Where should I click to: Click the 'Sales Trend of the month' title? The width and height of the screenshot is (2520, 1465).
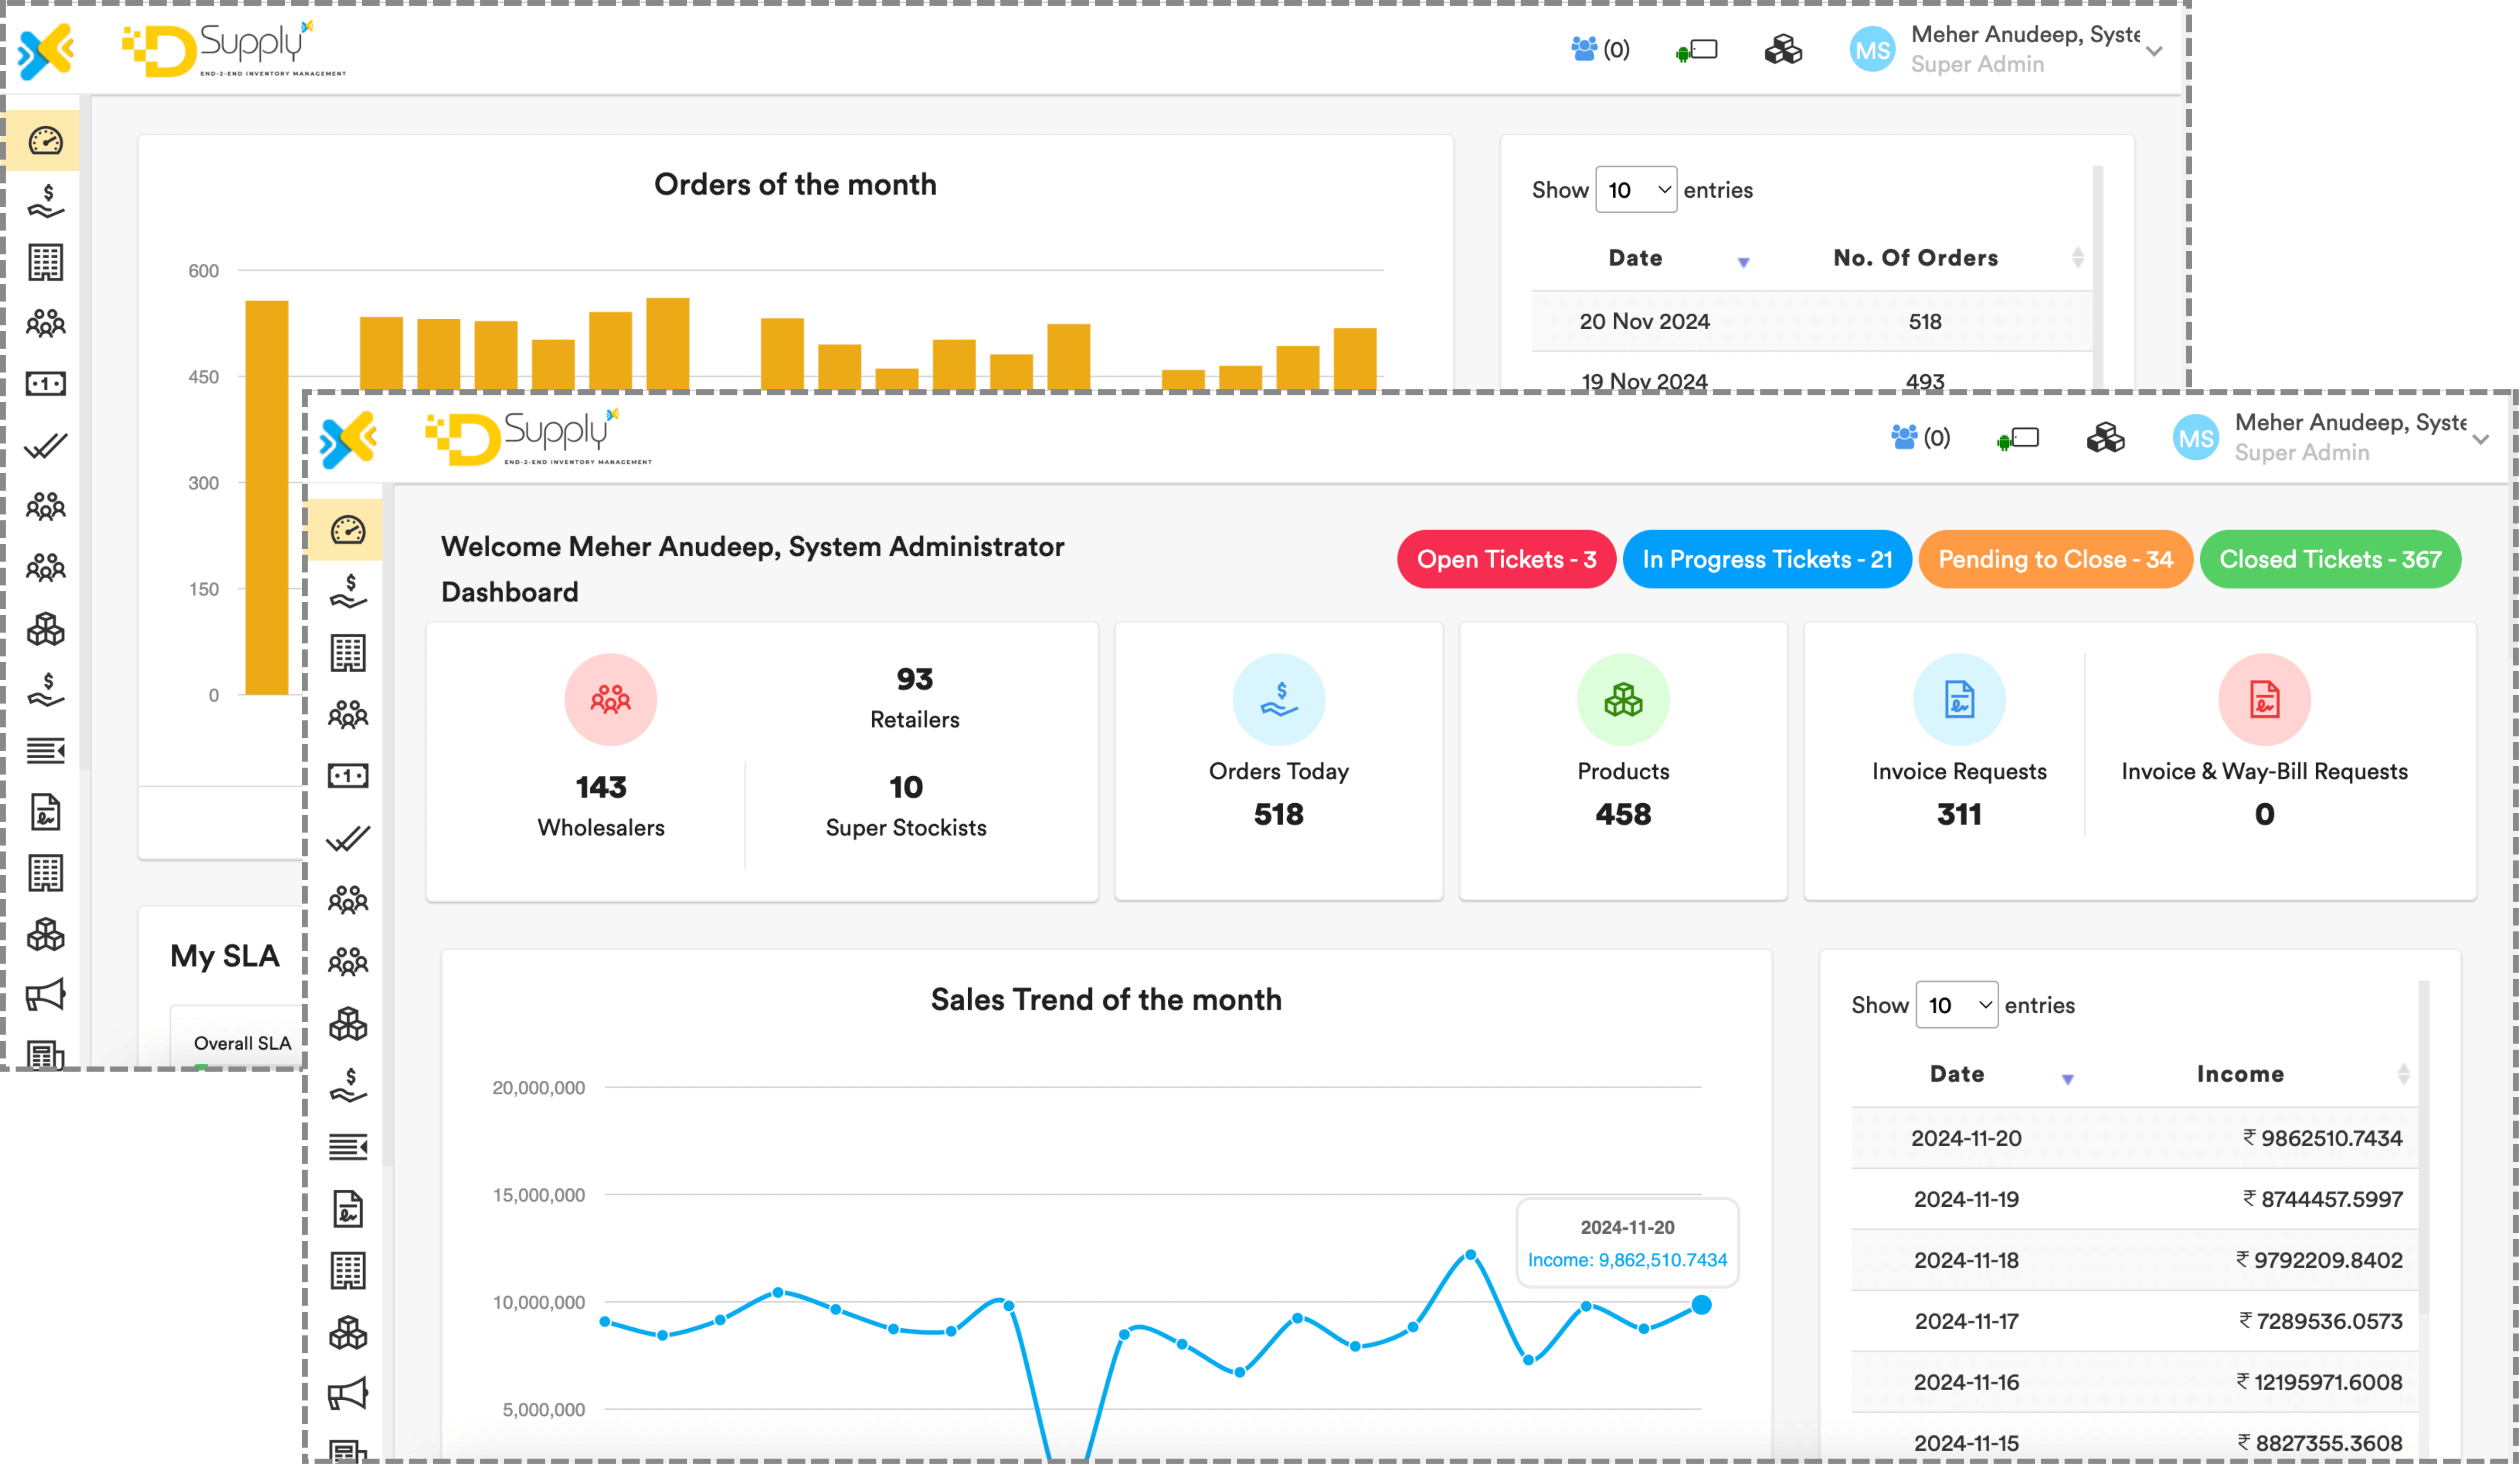click(x=1106, y=999)
